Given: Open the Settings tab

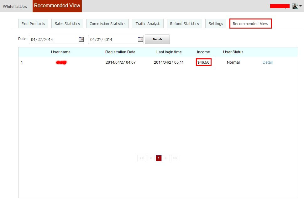Looking at the screenshot, I should 216,24.
